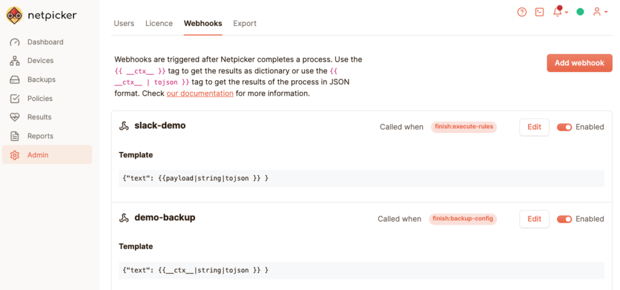Click the netpicker owl logo

click(15, 16)
